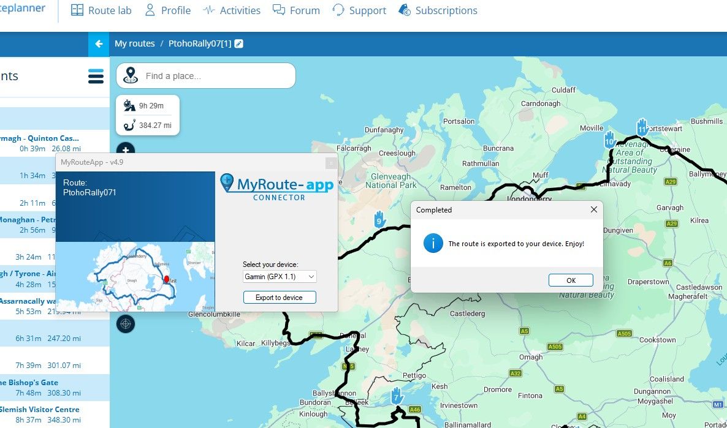Click the 247.20 mi waypoint row
The height and width of the screenshot is (428, 727).
tap(55, 333)
